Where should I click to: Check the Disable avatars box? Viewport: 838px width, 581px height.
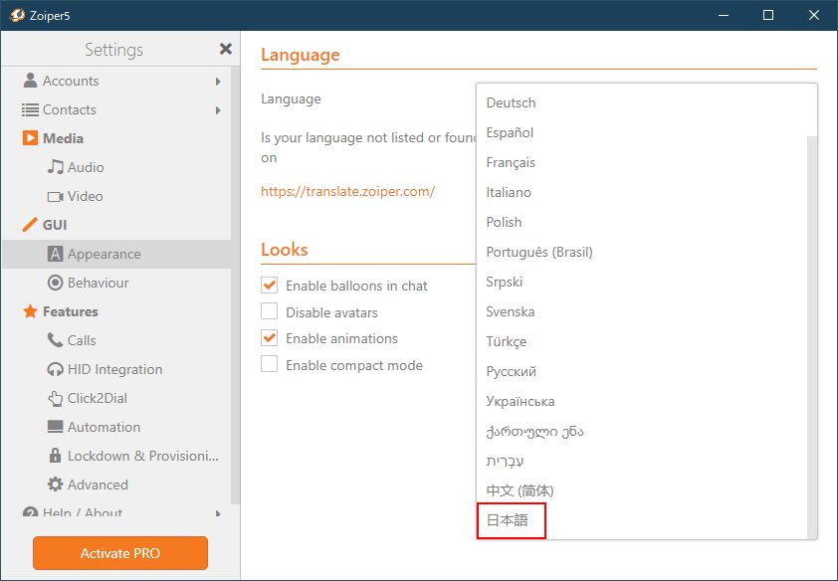pyautogui.click(x=269, y=311)
